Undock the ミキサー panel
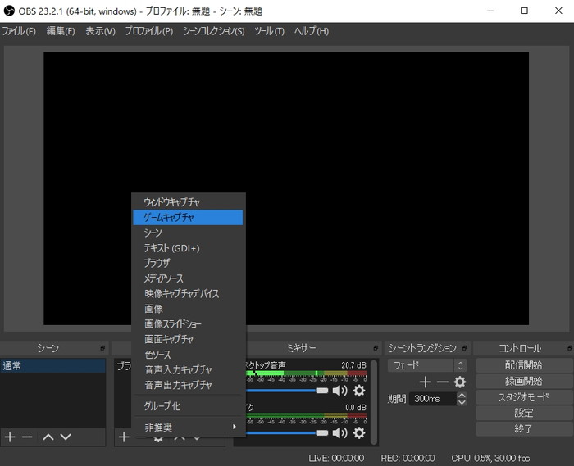The height and width of the screenshot is (466, 574). (376, 348)
